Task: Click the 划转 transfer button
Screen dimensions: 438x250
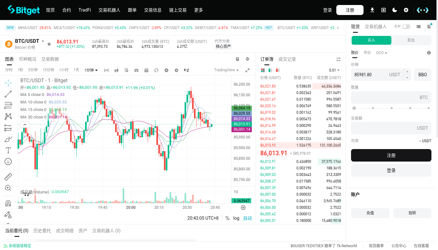Action: coord(412,213)
